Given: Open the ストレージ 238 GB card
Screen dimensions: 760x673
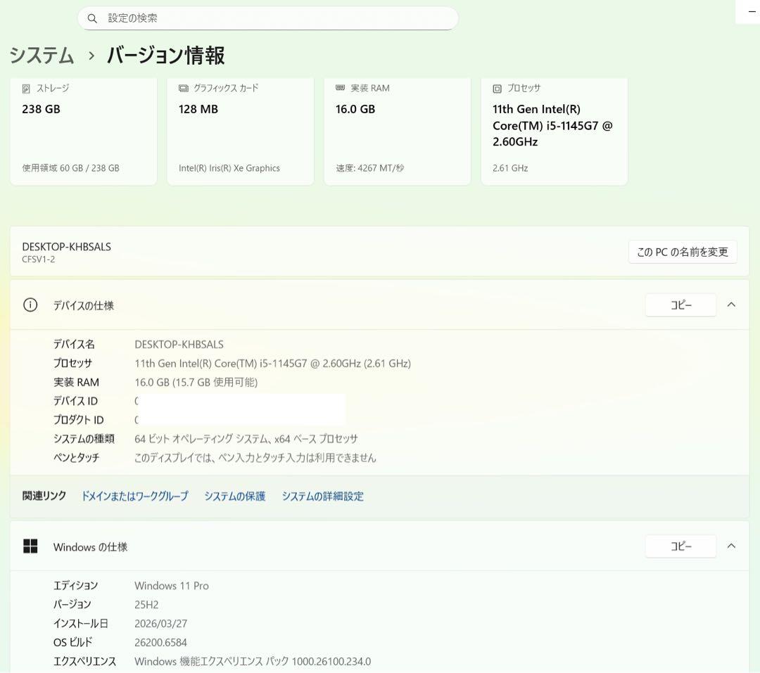Looking at the screenshot, I should click(83, 132).
